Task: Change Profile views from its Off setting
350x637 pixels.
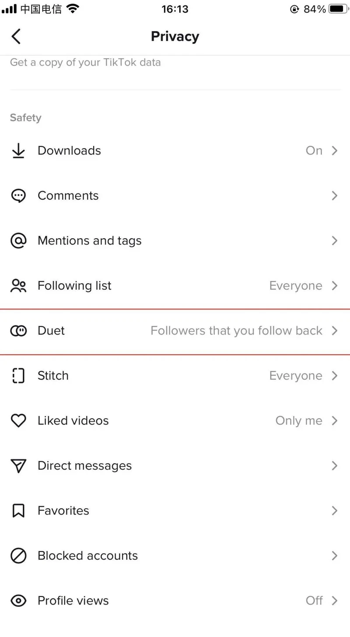Action: 314,601
